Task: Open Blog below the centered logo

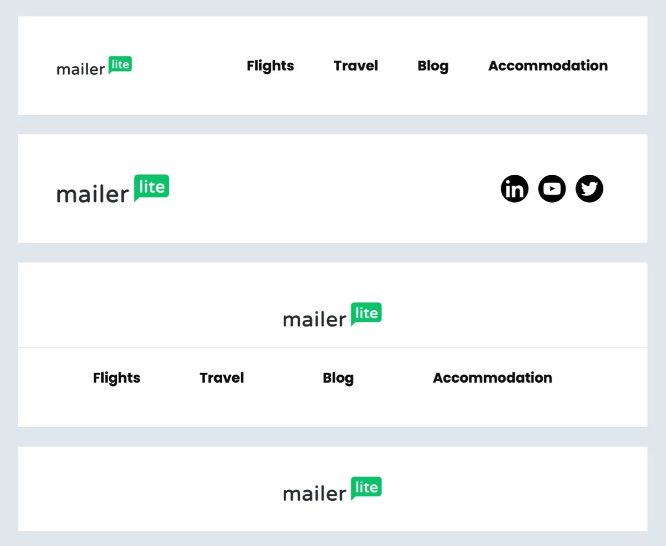Action: pyautogui.click(x=338, y=378)
